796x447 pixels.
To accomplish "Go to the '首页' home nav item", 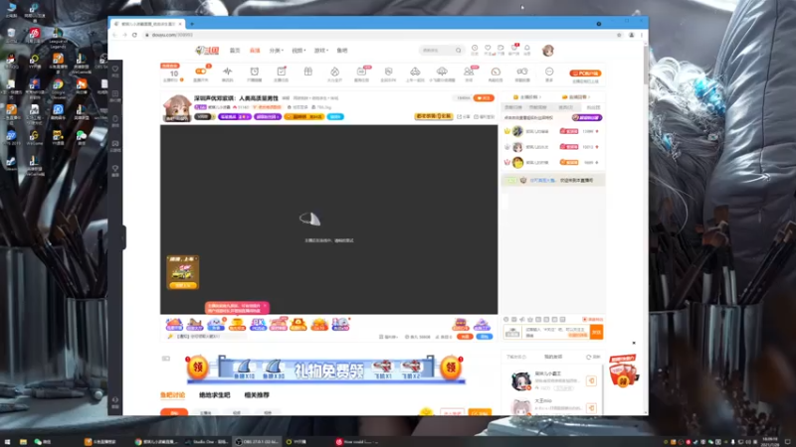I will (x=235, y=51).
